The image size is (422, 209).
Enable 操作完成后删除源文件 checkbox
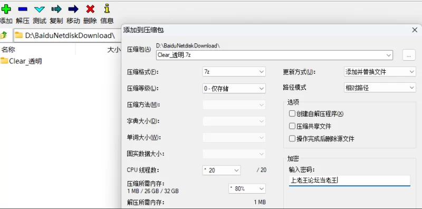292,139
